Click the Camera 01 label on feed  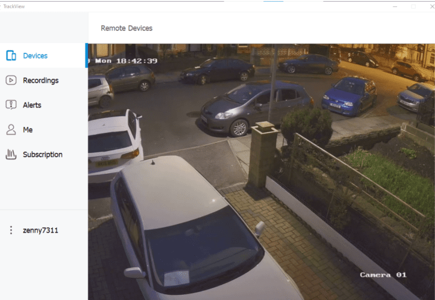pos(383,275)
